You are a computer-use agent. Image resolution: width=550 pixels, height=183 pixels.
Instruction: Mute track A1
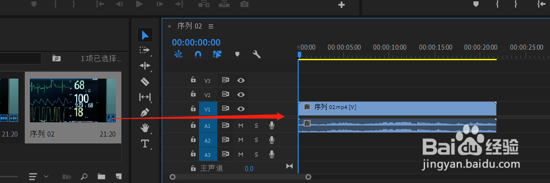241,126
